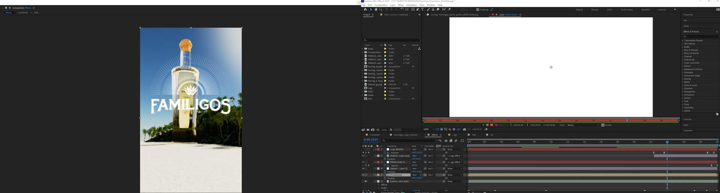Select the Small Screen workspace
720x193 pixels.
point(627,9)
